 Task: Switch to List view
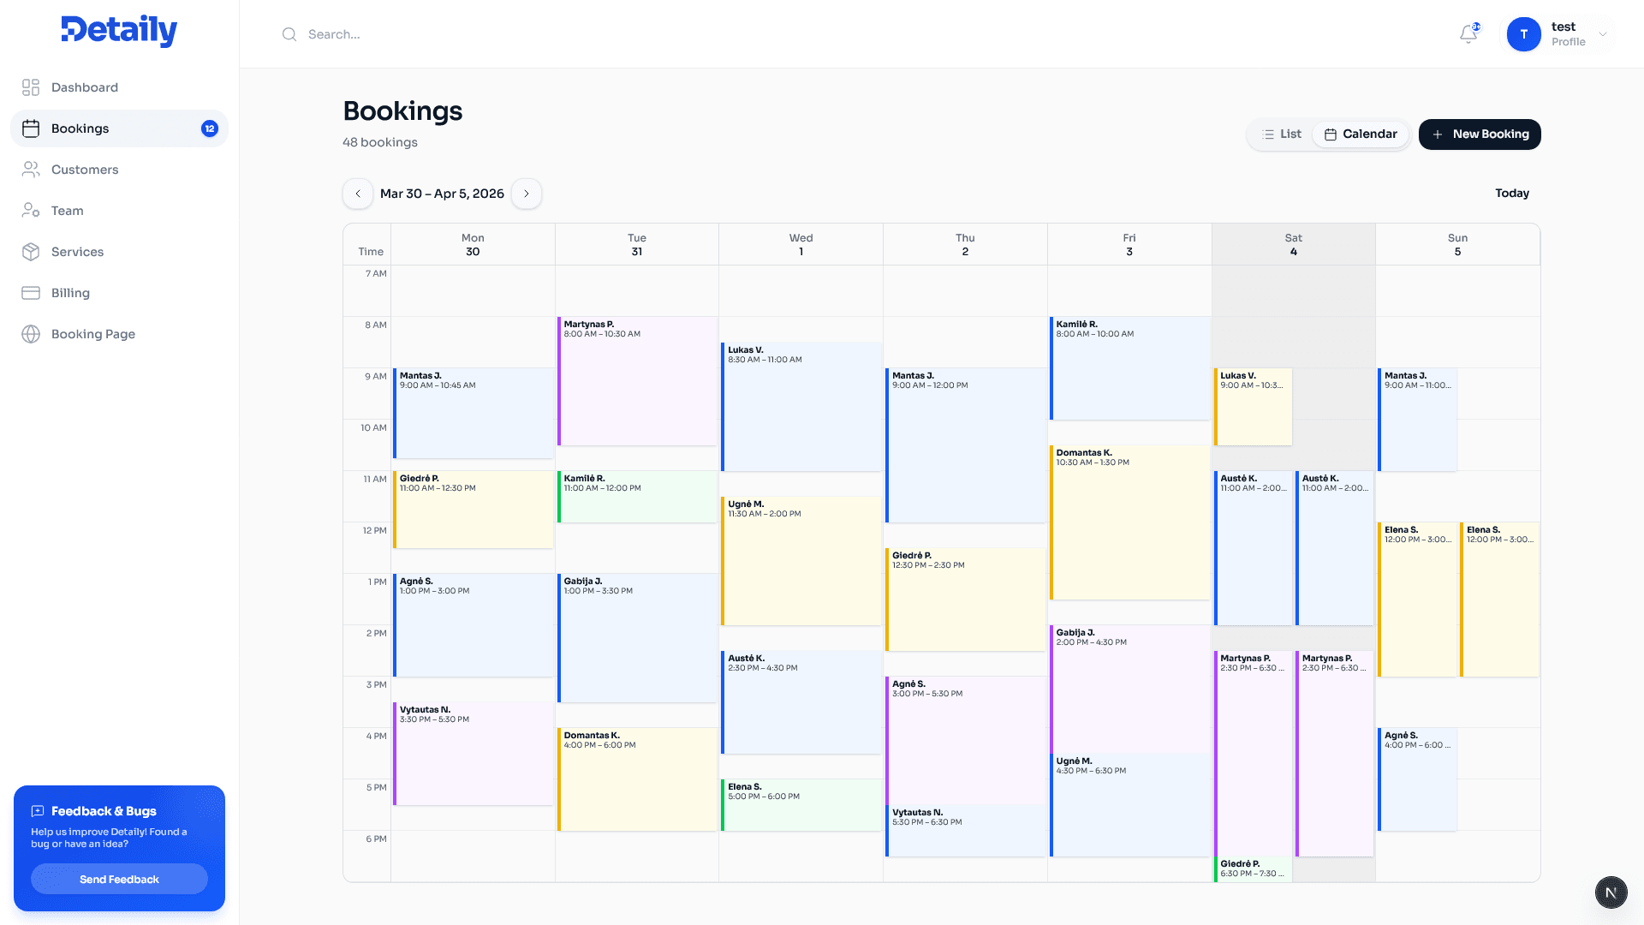point(1280,134)
